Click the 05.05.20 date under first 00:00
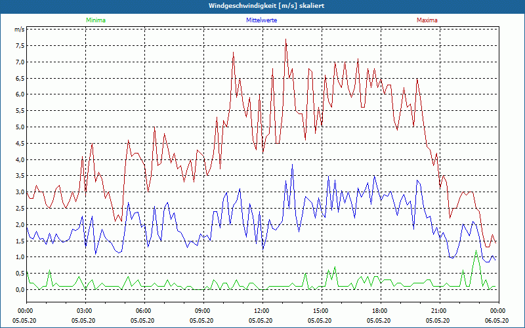Viewport: 525px width, 328px height. (x=24, y=320)
